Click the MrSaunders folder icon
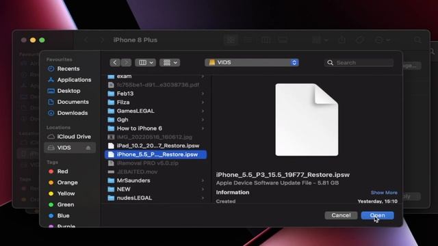This screenshot has width=438, height=246. click(x=111, y=180)
